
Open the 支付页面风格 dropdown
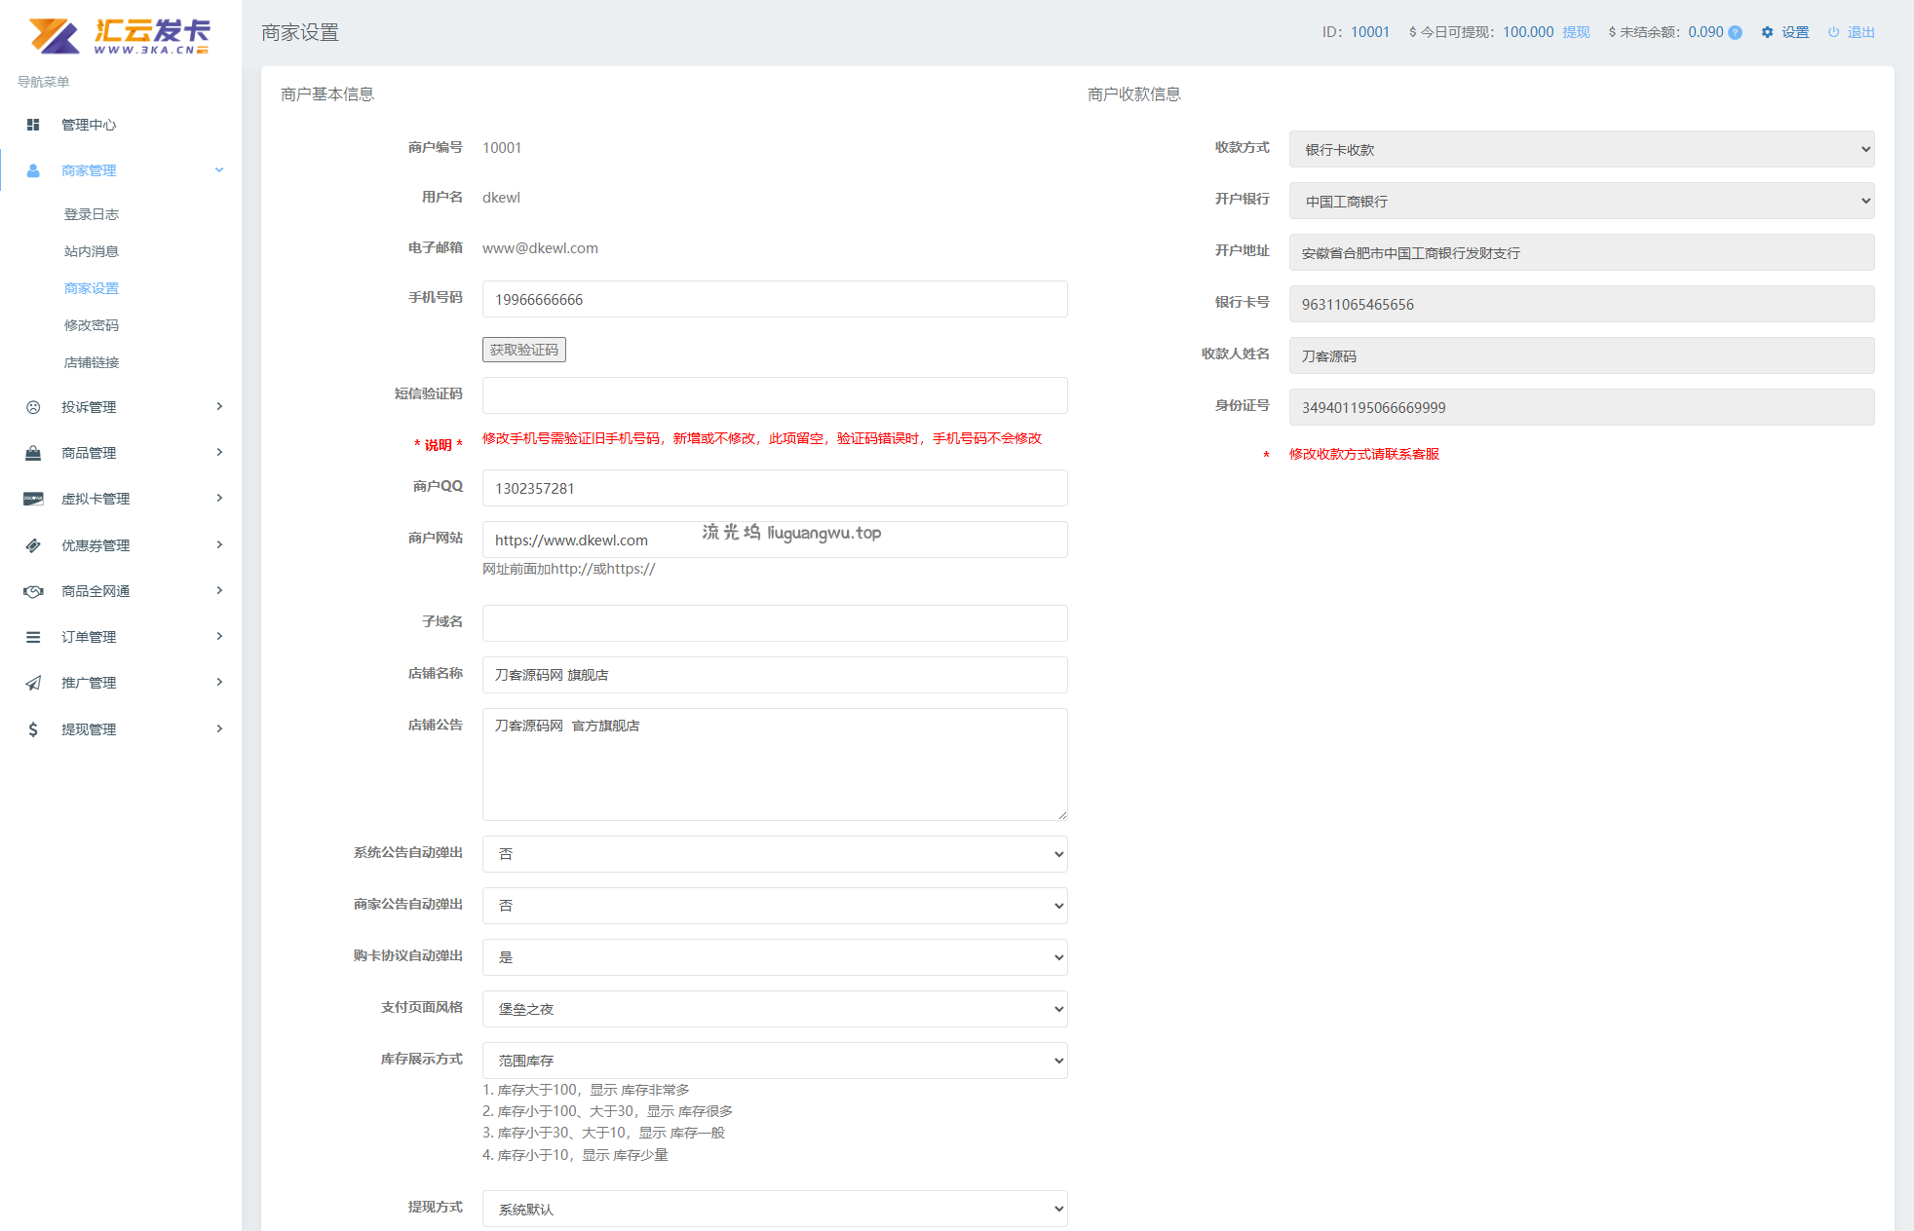coord(775,1009)
